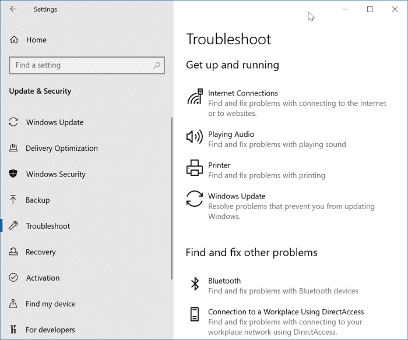
Task: Maximize the Settings window
Action: tap(370, 9)
